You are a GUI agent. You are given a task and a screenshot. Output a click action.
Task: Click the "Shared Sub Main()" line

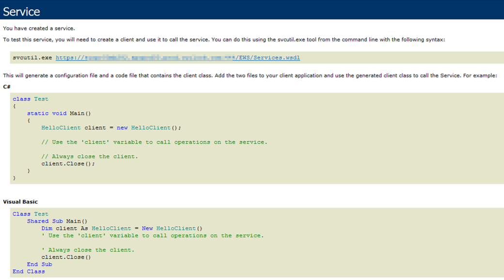(x=57, y=221)
